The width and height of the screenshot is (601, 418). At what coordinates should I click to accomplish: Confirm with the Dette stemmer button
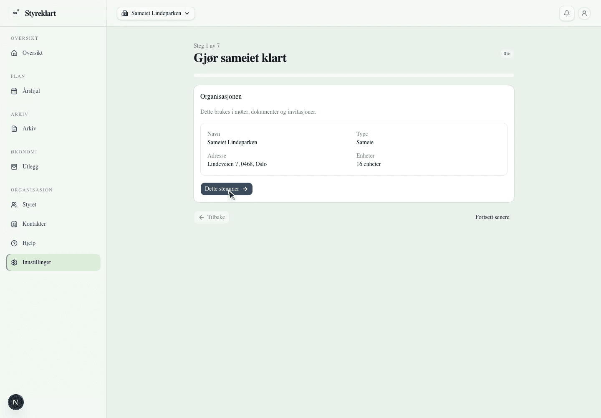pyautogui.click(x=227, y=189)
